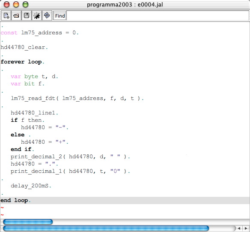This screenshot has height=232, width=250.
Task: Save the file with the floppy disk icon
Action: 27,15
